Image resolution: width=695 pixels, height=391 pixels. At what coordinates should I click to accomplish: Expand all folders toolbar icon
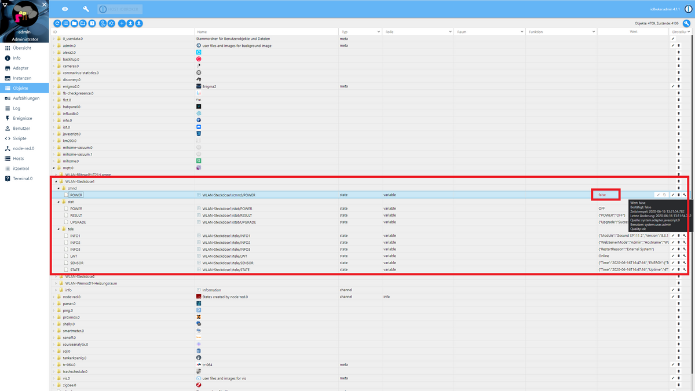coord(83,23)
